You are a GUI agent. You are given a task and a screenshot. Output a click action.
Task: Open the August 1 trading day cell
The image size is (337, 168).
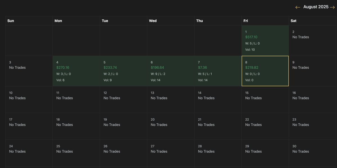[265, 40]
